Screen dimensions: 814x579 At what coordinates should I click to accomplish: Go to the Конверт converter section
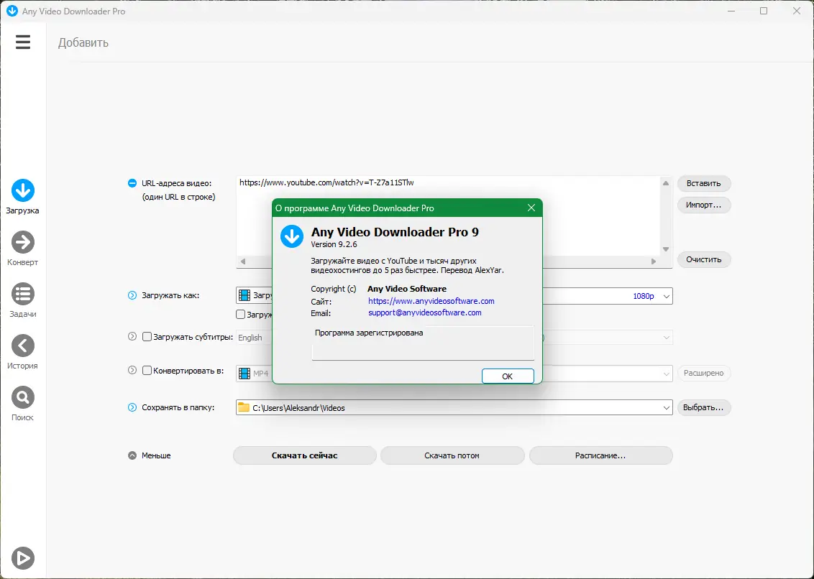[23, 249]
